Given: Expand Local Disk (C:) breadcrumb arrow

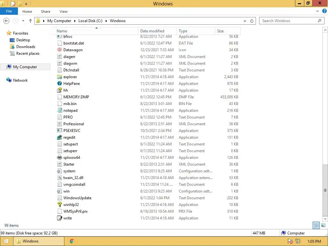Looking at the screenshot, I should click(x=106, y=21).
